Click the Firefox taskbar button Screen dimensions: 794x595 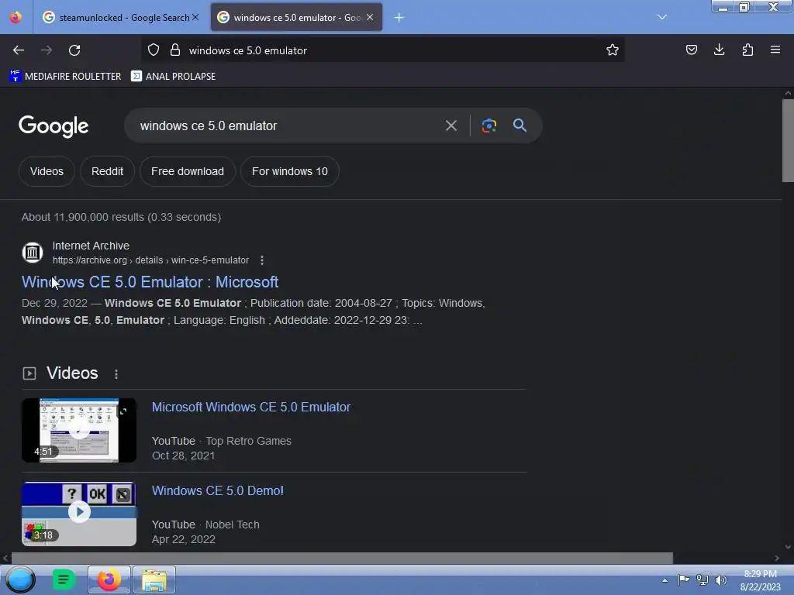click(109, 580)
